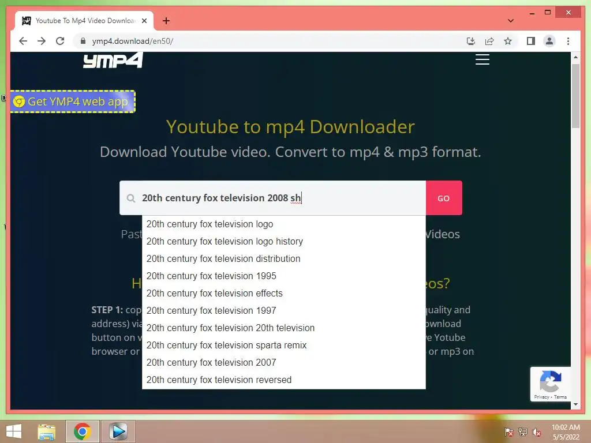591x443 pixels.
Task: Choose suggestion '20th century fox television distribution'
Action: coord(283,259)
